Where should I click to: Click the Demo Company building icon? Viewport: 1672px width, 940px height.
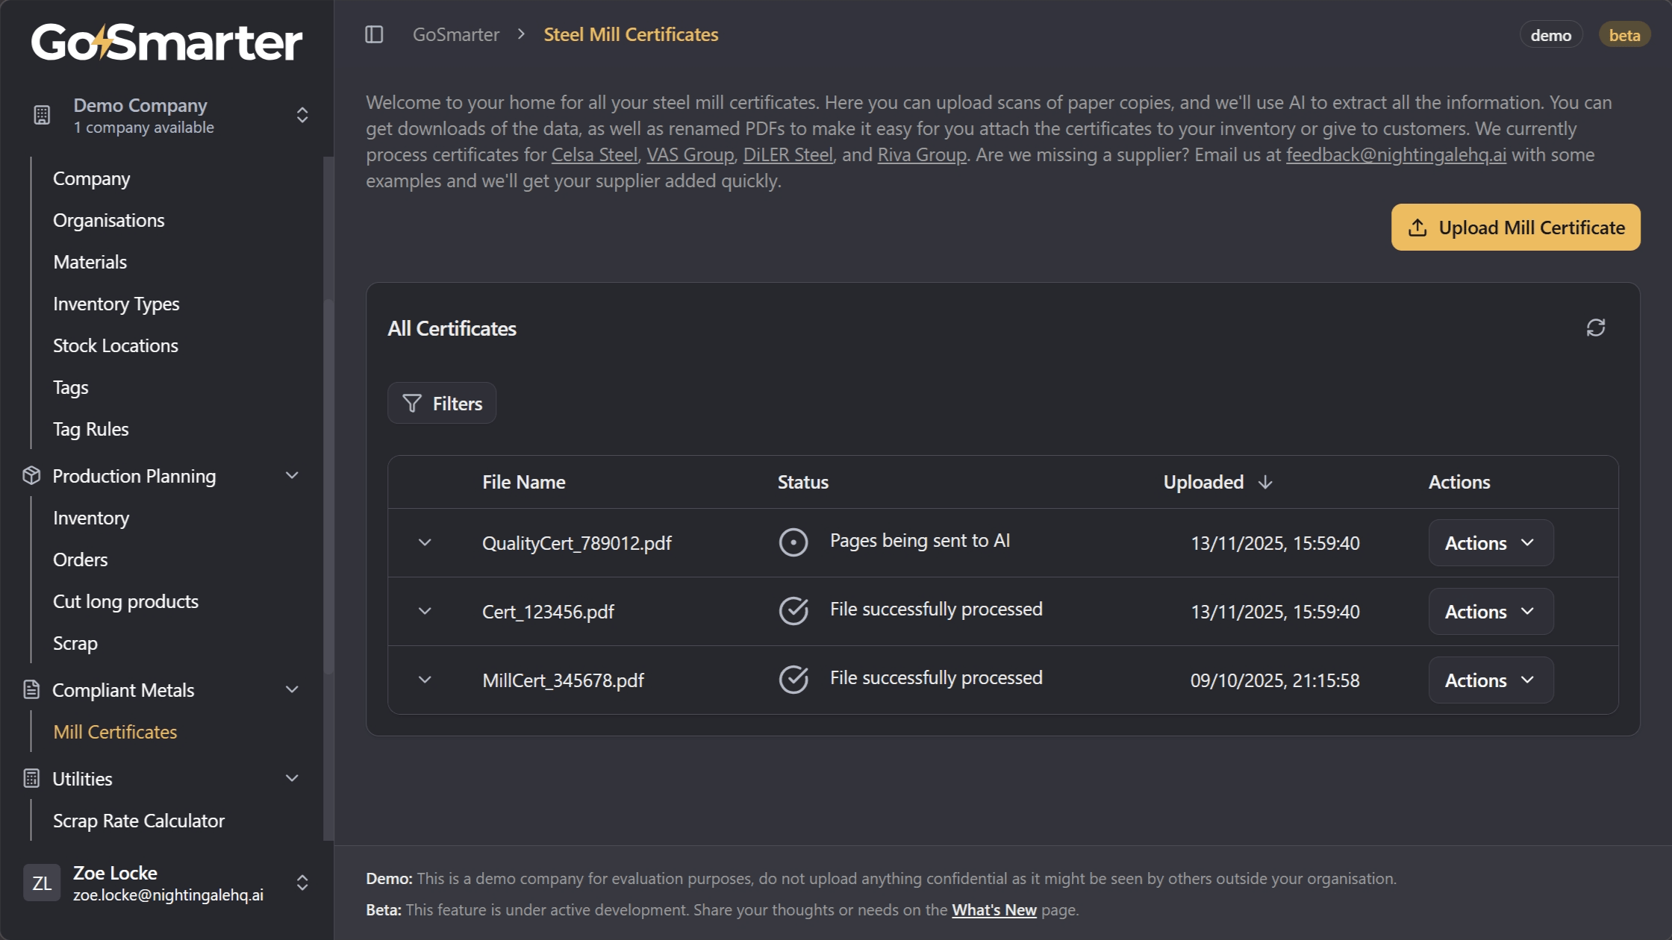tap(42, 115)
